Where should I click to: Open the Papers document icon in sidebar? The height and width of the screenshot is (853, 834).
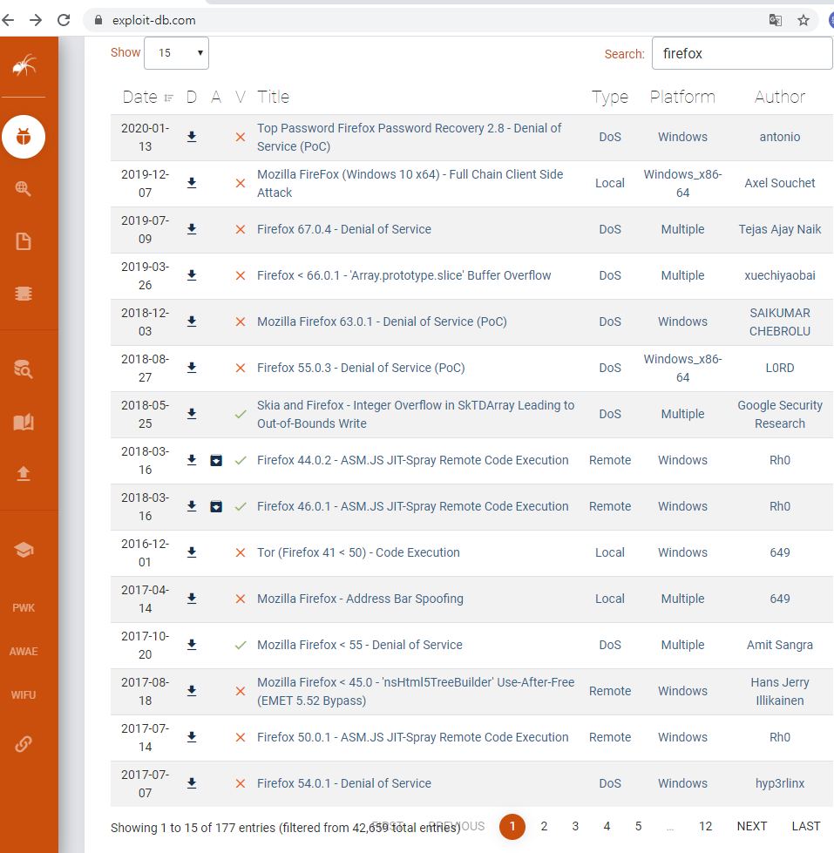(x=24, y=241)
